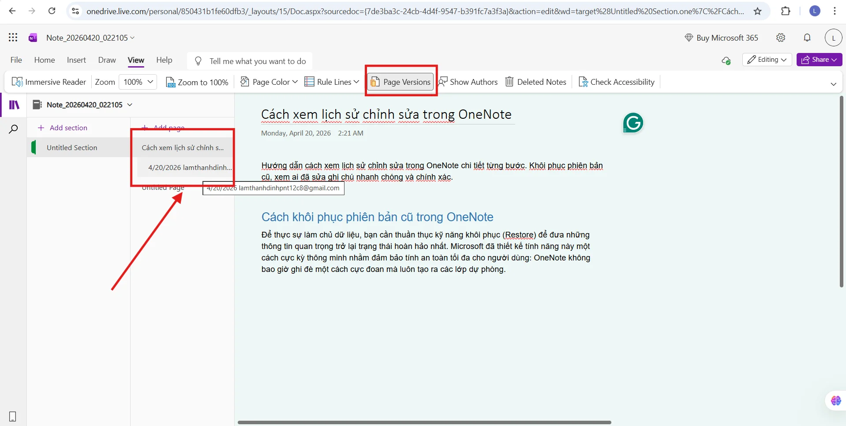
Task: Click the heading Cách khôi phục phiên bản cũ
Action: pyautogui.click(x=377, y=217)
